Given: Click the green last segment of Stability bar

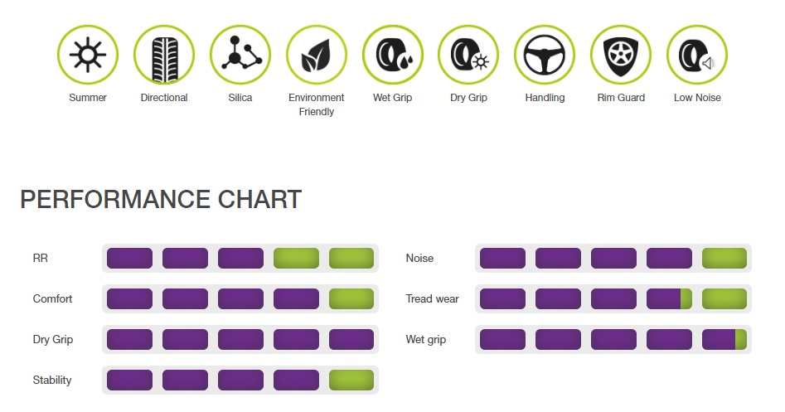Looking at the screenshot, I should point(351,380).
